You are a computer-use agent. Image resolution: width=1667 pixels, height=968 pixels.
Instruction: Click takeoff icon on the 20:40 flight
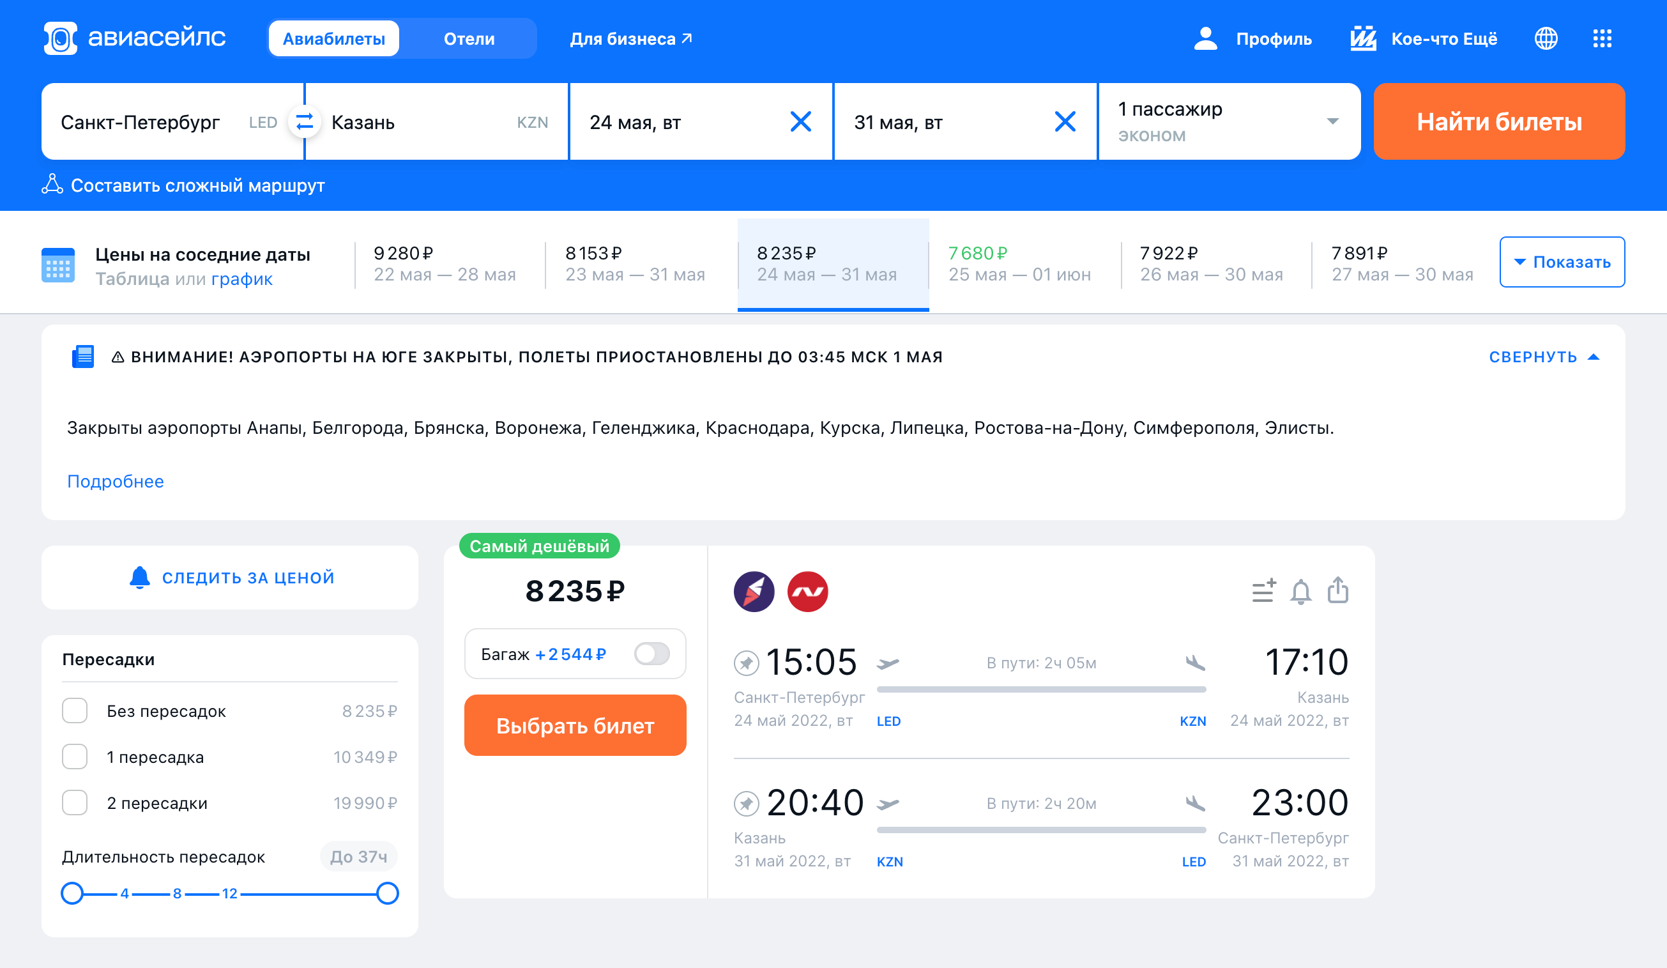[888, 804]
